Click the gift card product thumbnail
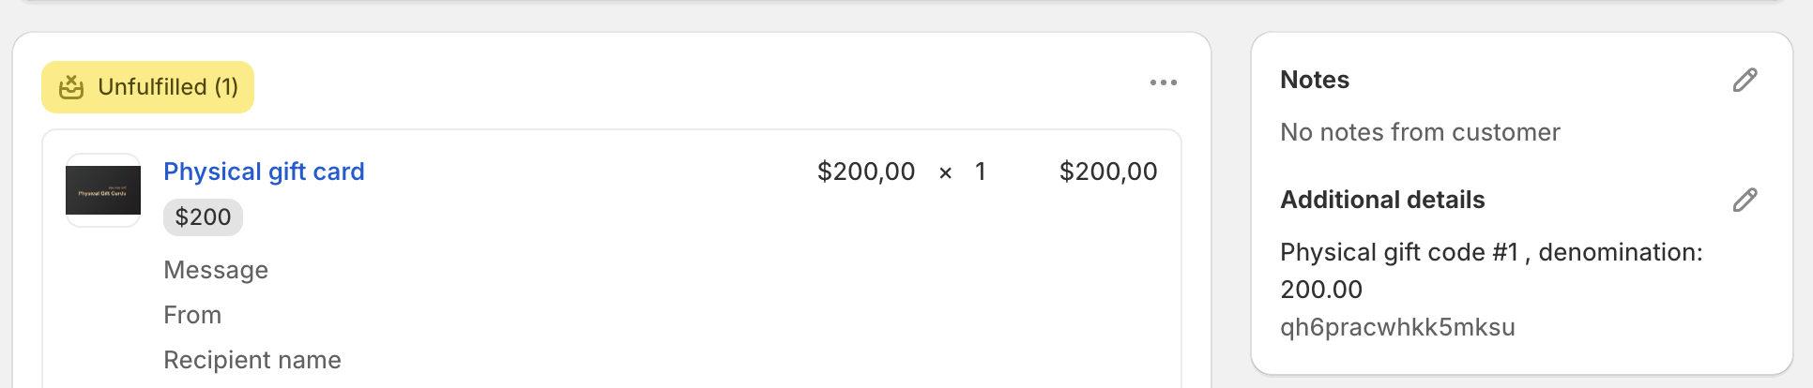 [x=103, y=190]
